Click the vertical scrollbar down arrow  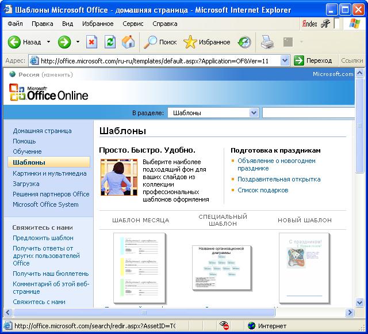coord(359,302)
